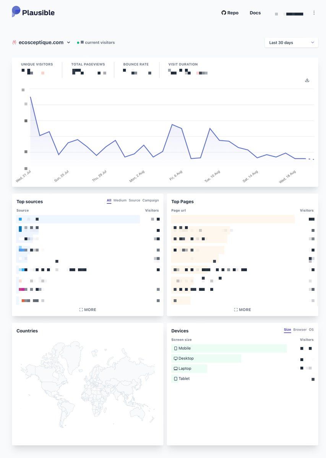Expand MORE under Top Pages
The image size is (326, 458).
click(242, 310)
